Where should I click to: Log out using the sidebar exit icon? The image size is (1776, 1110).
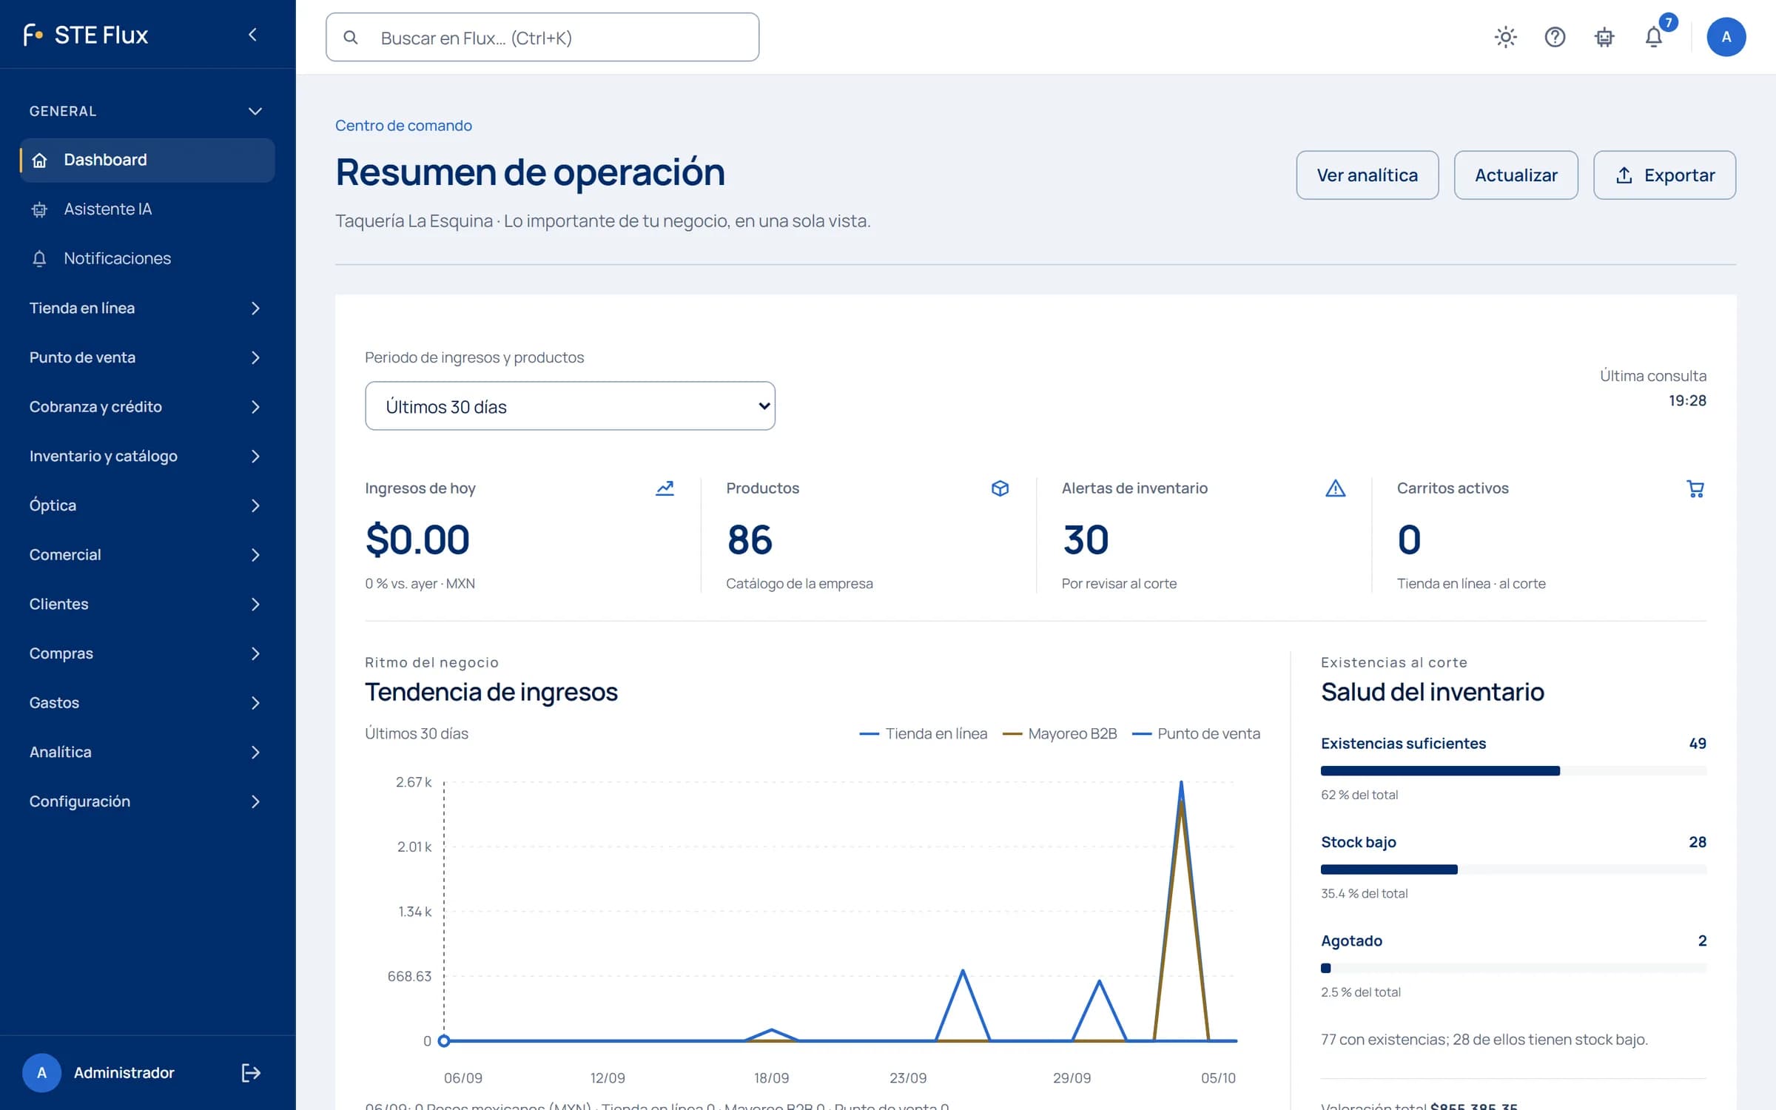pyautogui.click(x=251, y=1072)
